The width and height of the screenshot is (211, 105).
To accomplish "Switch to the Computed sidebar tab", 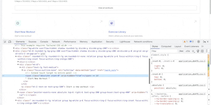I will coord(166,46).
